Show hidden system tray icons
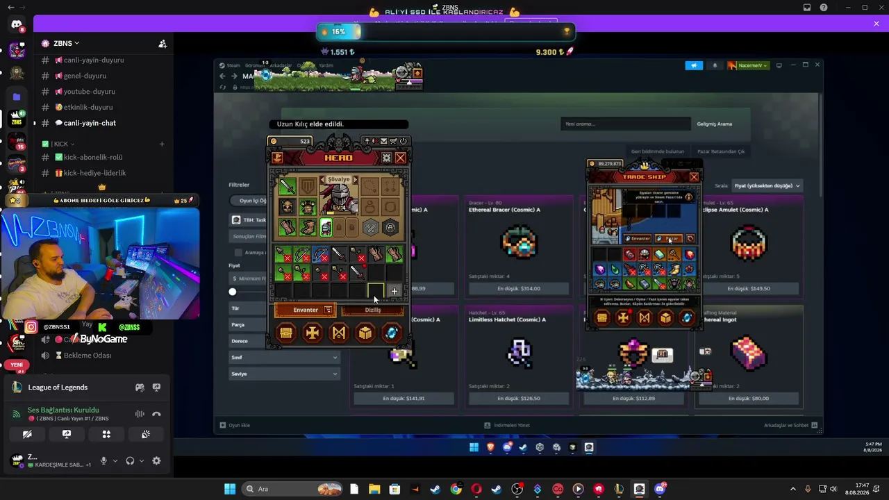 tap(793, 489)
